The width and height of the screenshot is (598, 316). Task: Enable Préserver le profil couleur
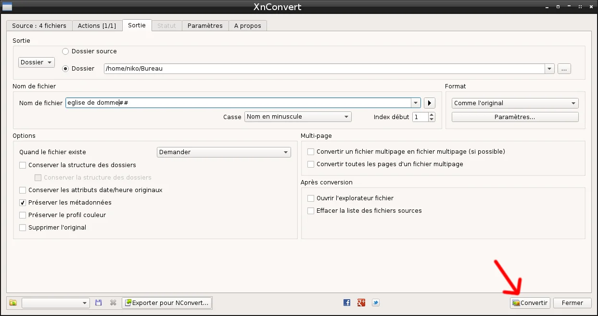coord(23,215)
